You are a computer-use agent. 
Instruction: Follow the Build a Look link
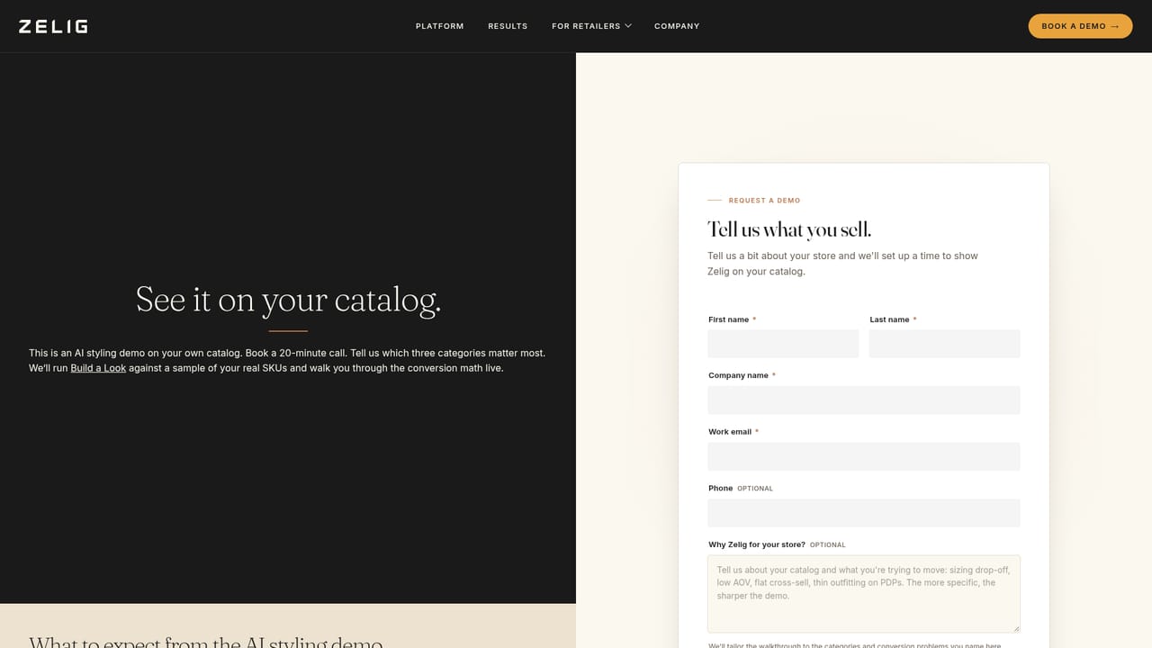(98, 368)
